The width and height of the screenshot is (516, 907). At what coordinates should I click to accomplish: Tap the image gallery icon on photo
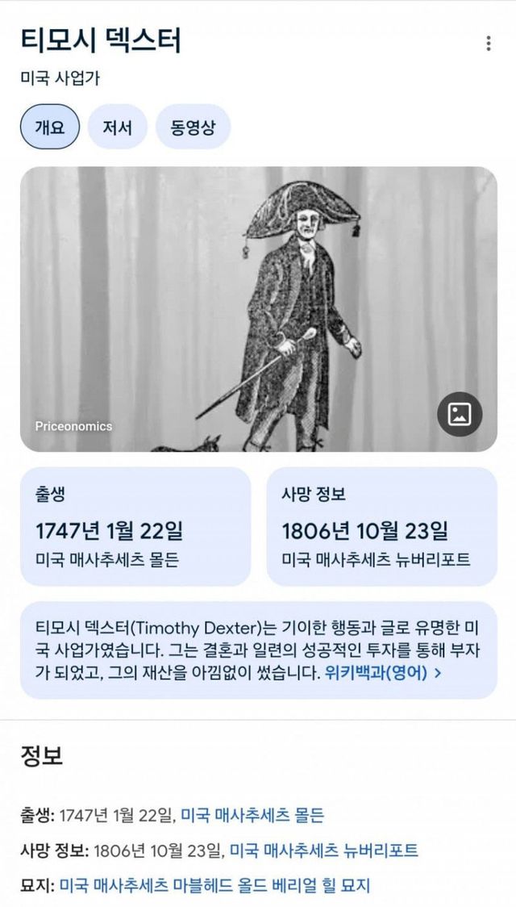coord(460,414)
